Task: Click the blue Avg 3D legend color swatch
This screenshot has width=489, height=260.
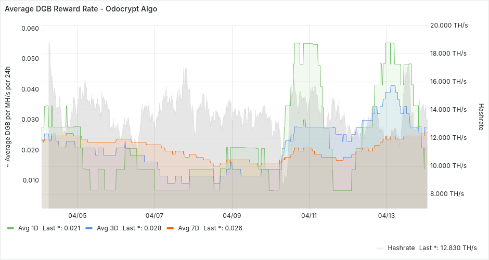Action: coord(88,228)
